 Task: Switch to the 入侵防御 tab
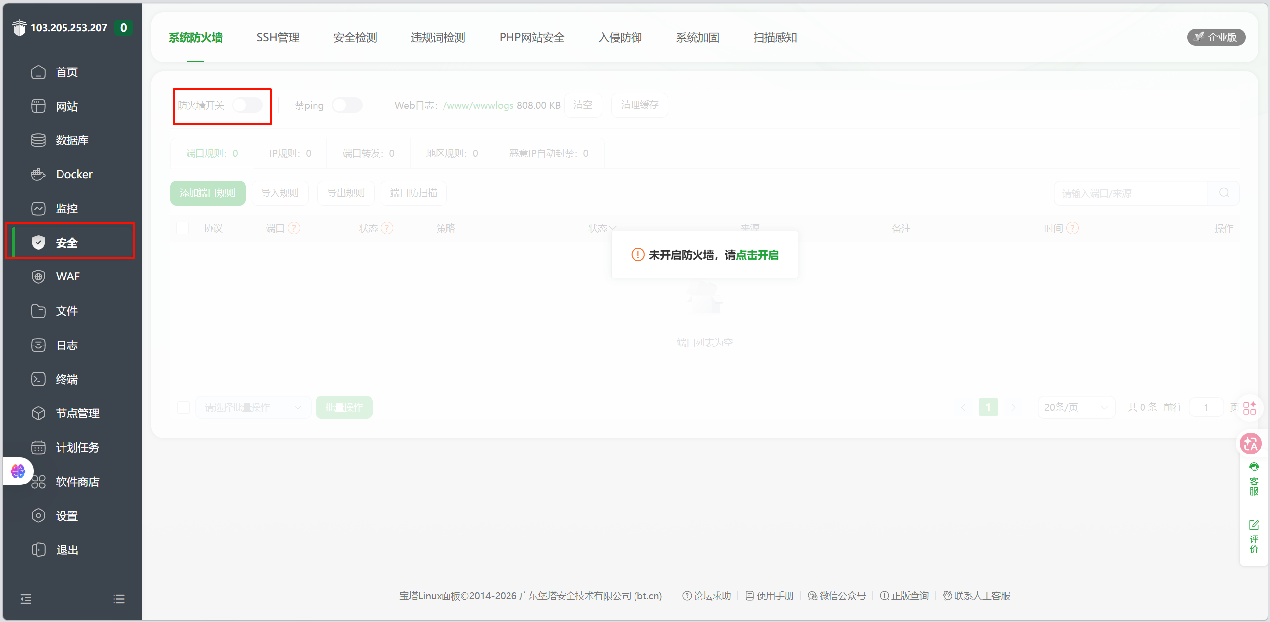point(620,38)
